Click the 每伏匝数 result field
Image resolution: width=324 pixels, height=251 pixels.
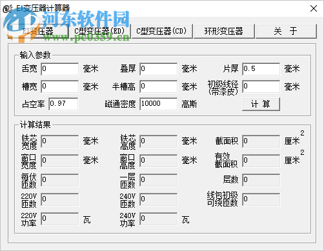click(x=60, y=180)
